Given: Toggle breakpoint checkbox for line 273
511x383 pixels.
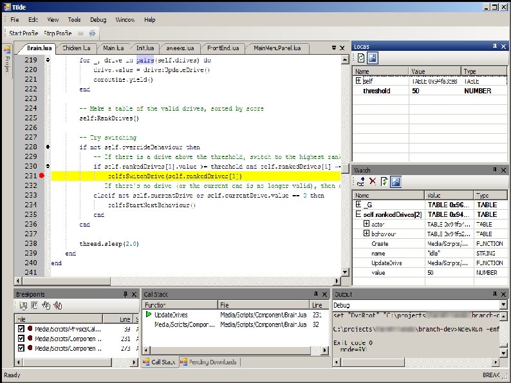Looking at the screenshot, I should tap(21, 348).
